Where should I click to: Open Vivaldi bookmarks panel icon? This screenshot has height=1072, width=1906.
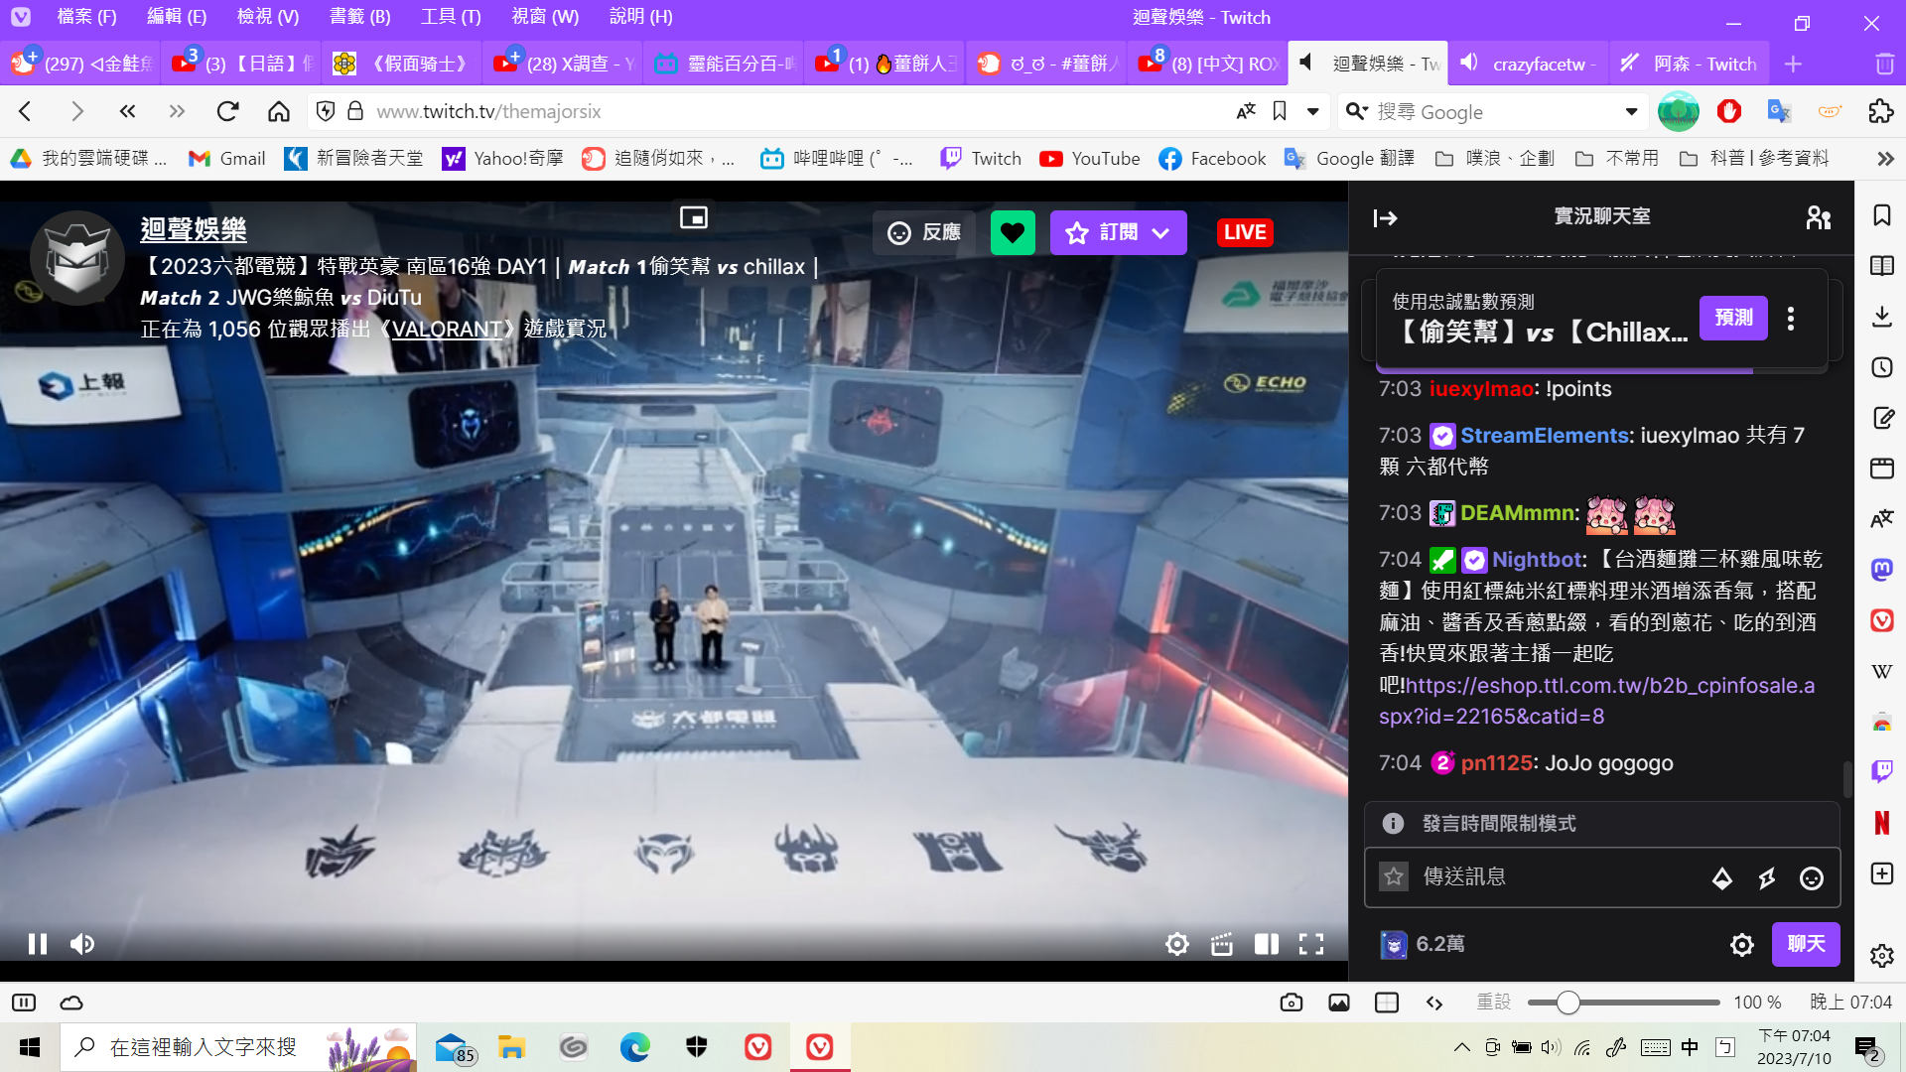(1881, 215)
